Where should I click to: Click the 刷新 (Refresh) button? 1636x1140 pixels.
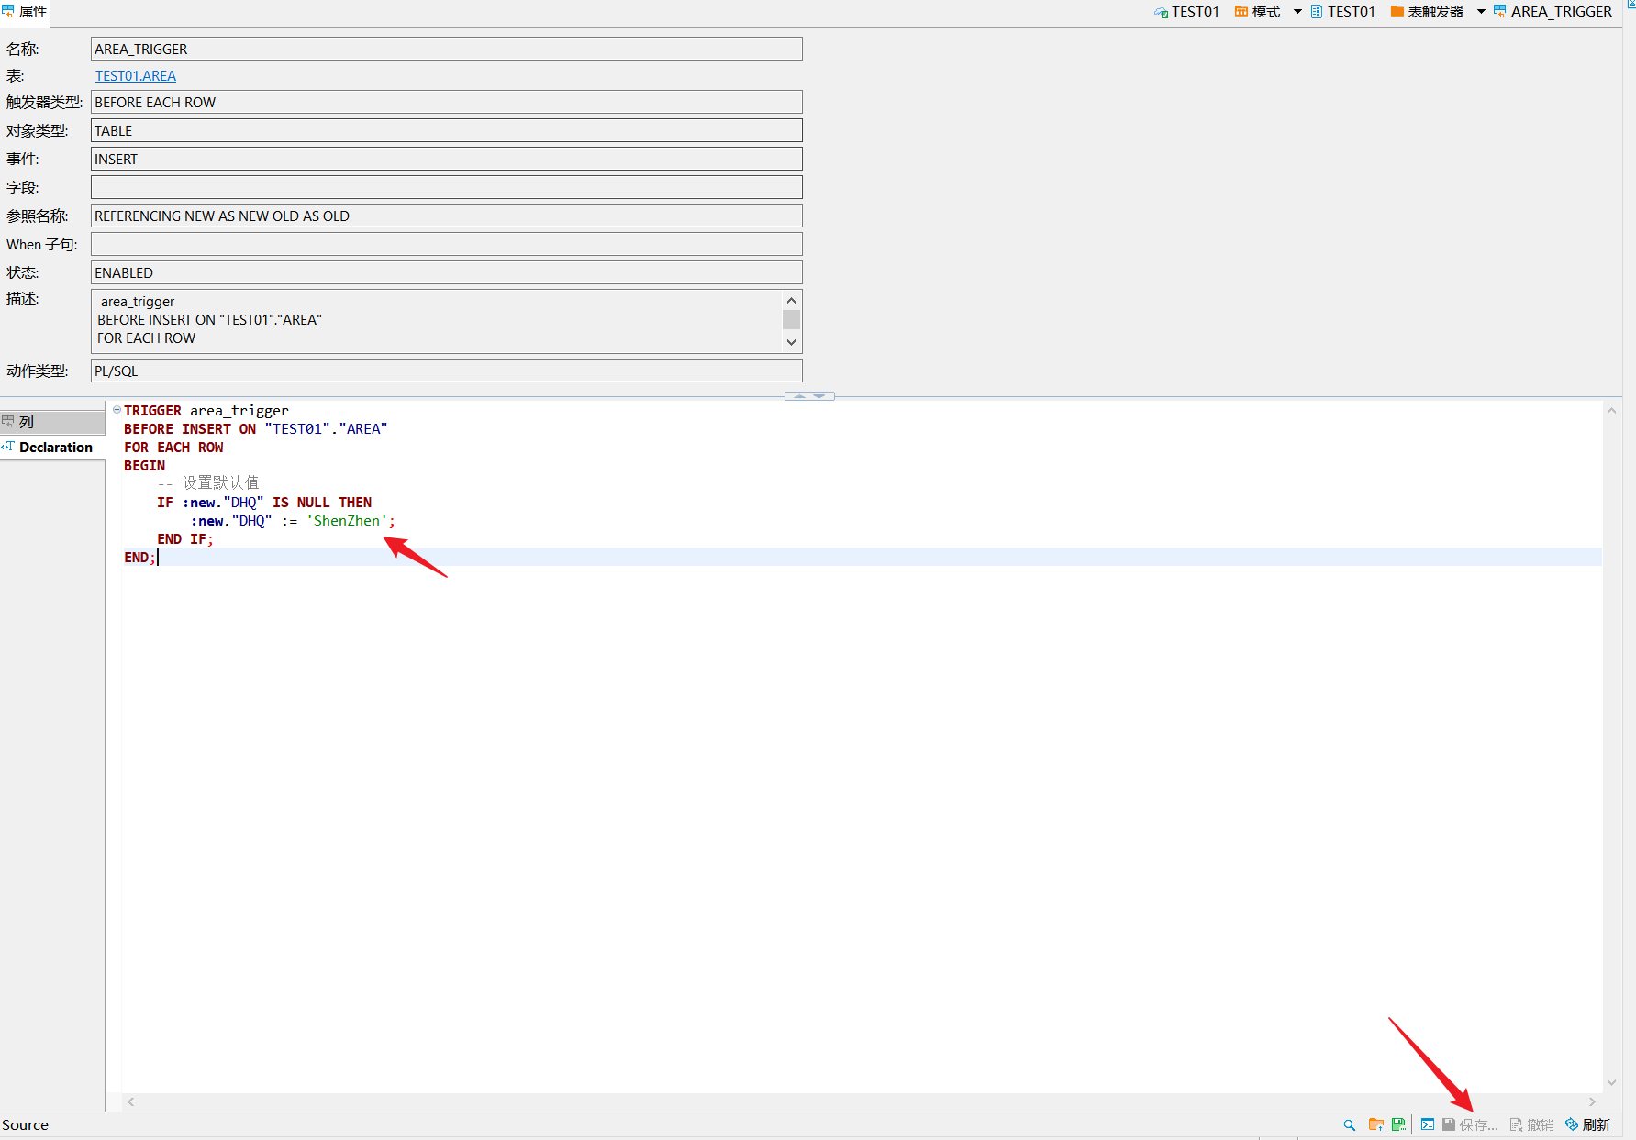(x=1588, y=1124)
